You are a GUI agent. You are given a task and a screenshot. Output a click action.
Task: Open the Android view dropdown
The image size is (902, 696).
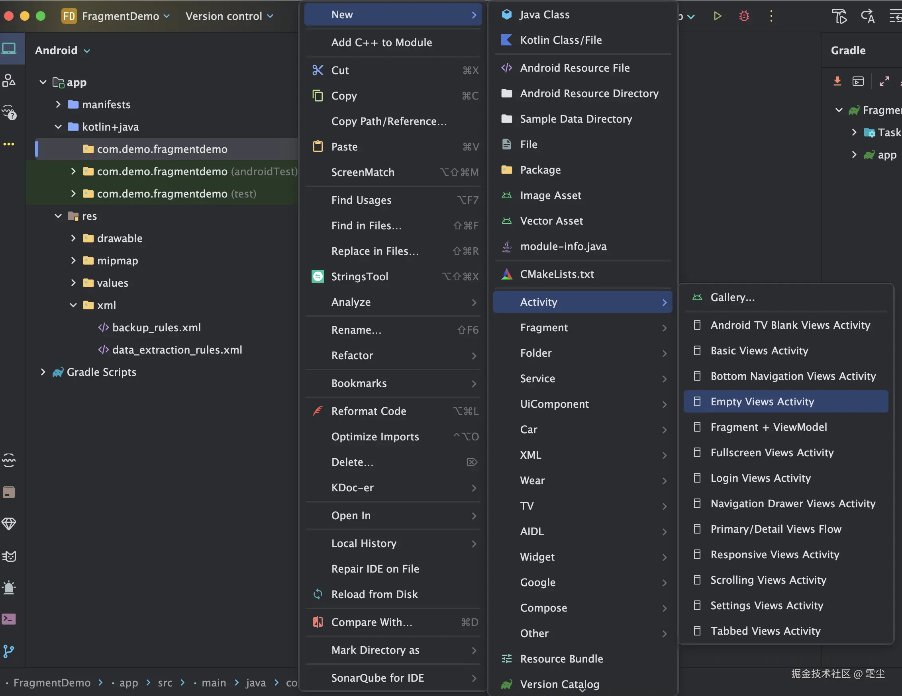coord(63,50)
